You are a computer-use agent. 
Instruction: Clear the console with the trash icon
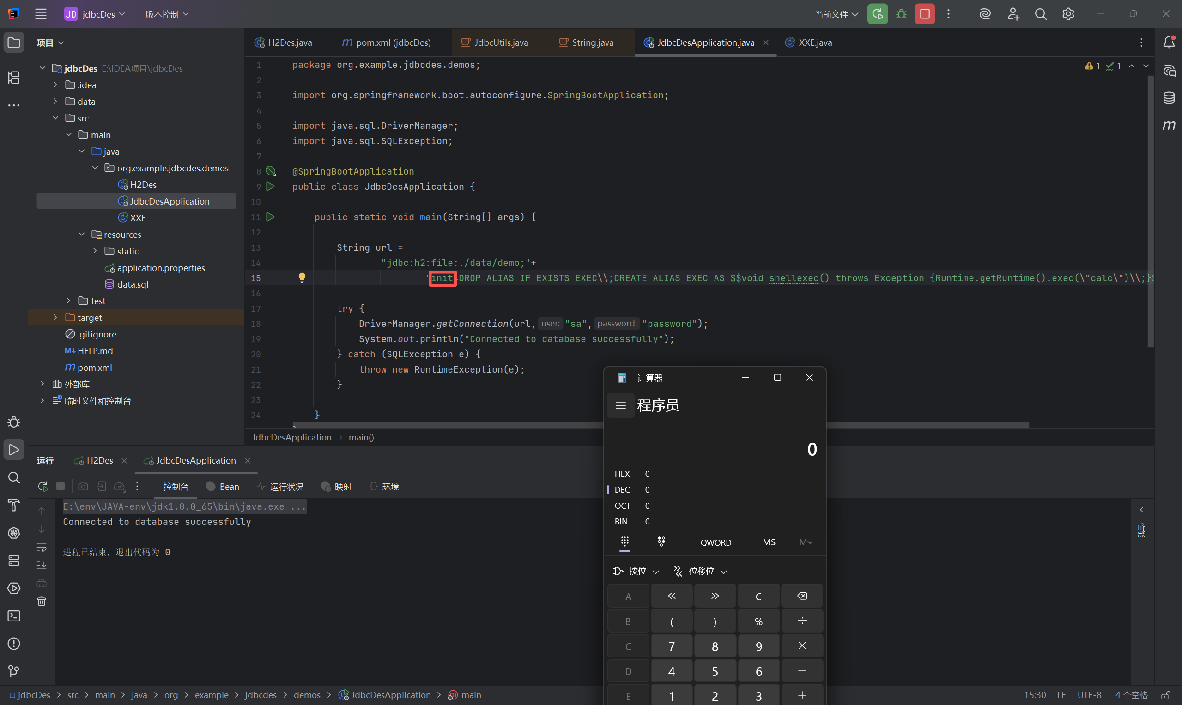click(x=42, y=602)
